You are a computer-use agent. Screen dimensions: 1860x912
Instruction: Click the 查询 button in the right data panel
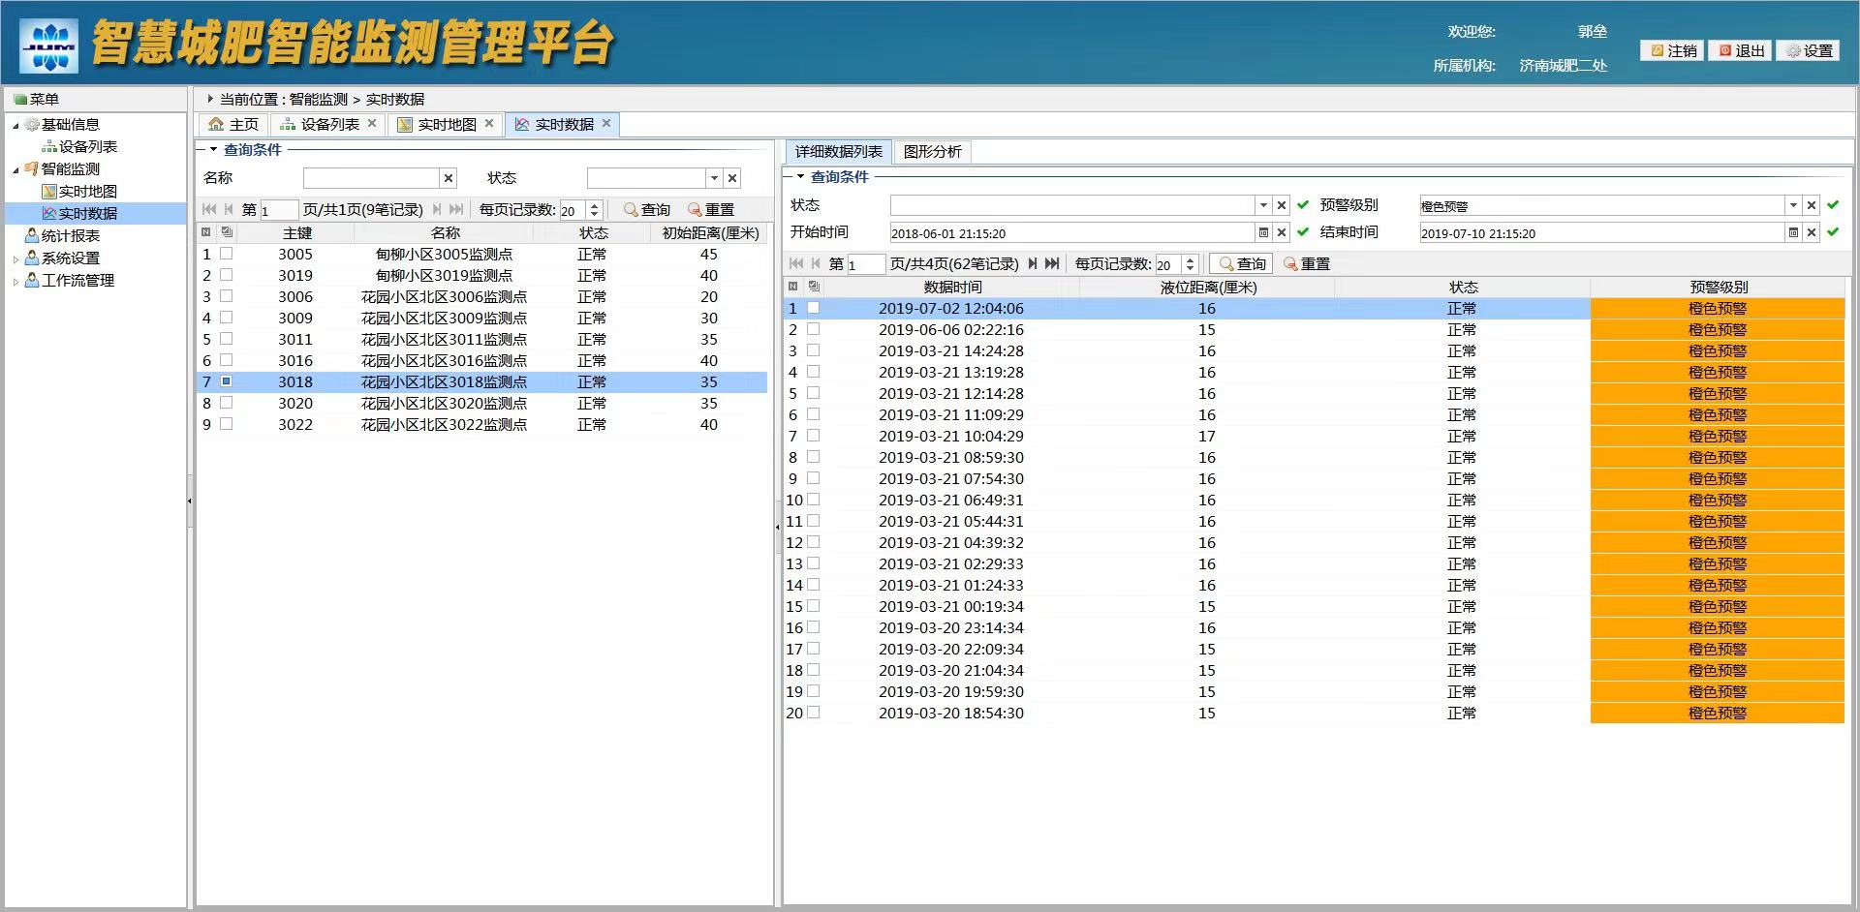pyautogui.click(x=1243, y=263)
